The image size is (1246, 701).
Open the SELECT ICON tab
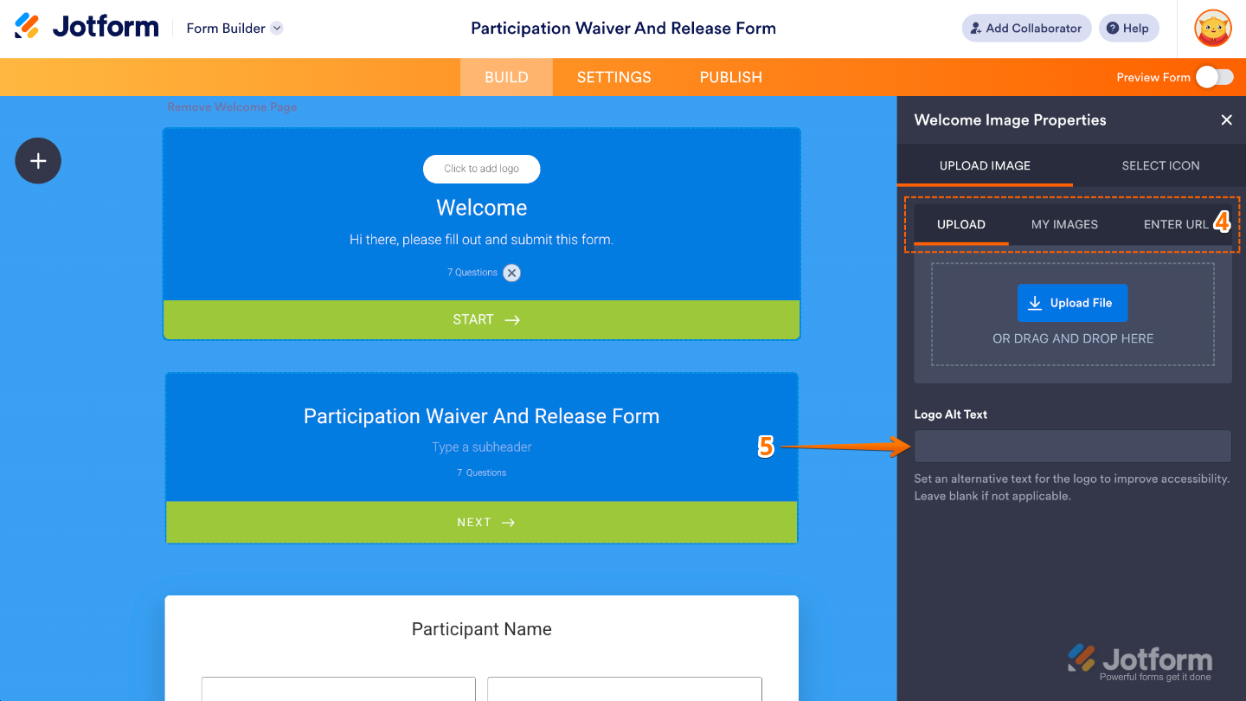1160,165
